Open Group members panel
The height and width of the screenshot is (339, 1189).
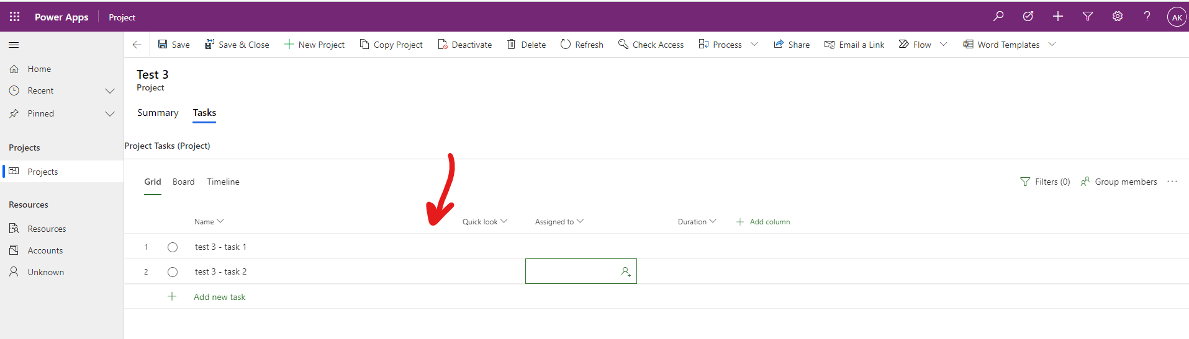pyautogui.click(x=1119, y=182)
